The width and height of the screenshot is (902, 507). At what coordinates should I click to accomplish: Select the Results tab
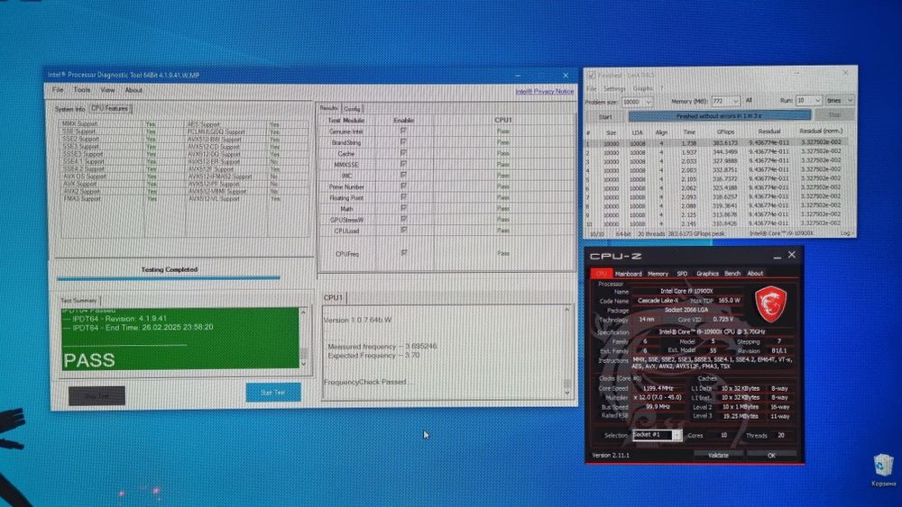(328, 108)
